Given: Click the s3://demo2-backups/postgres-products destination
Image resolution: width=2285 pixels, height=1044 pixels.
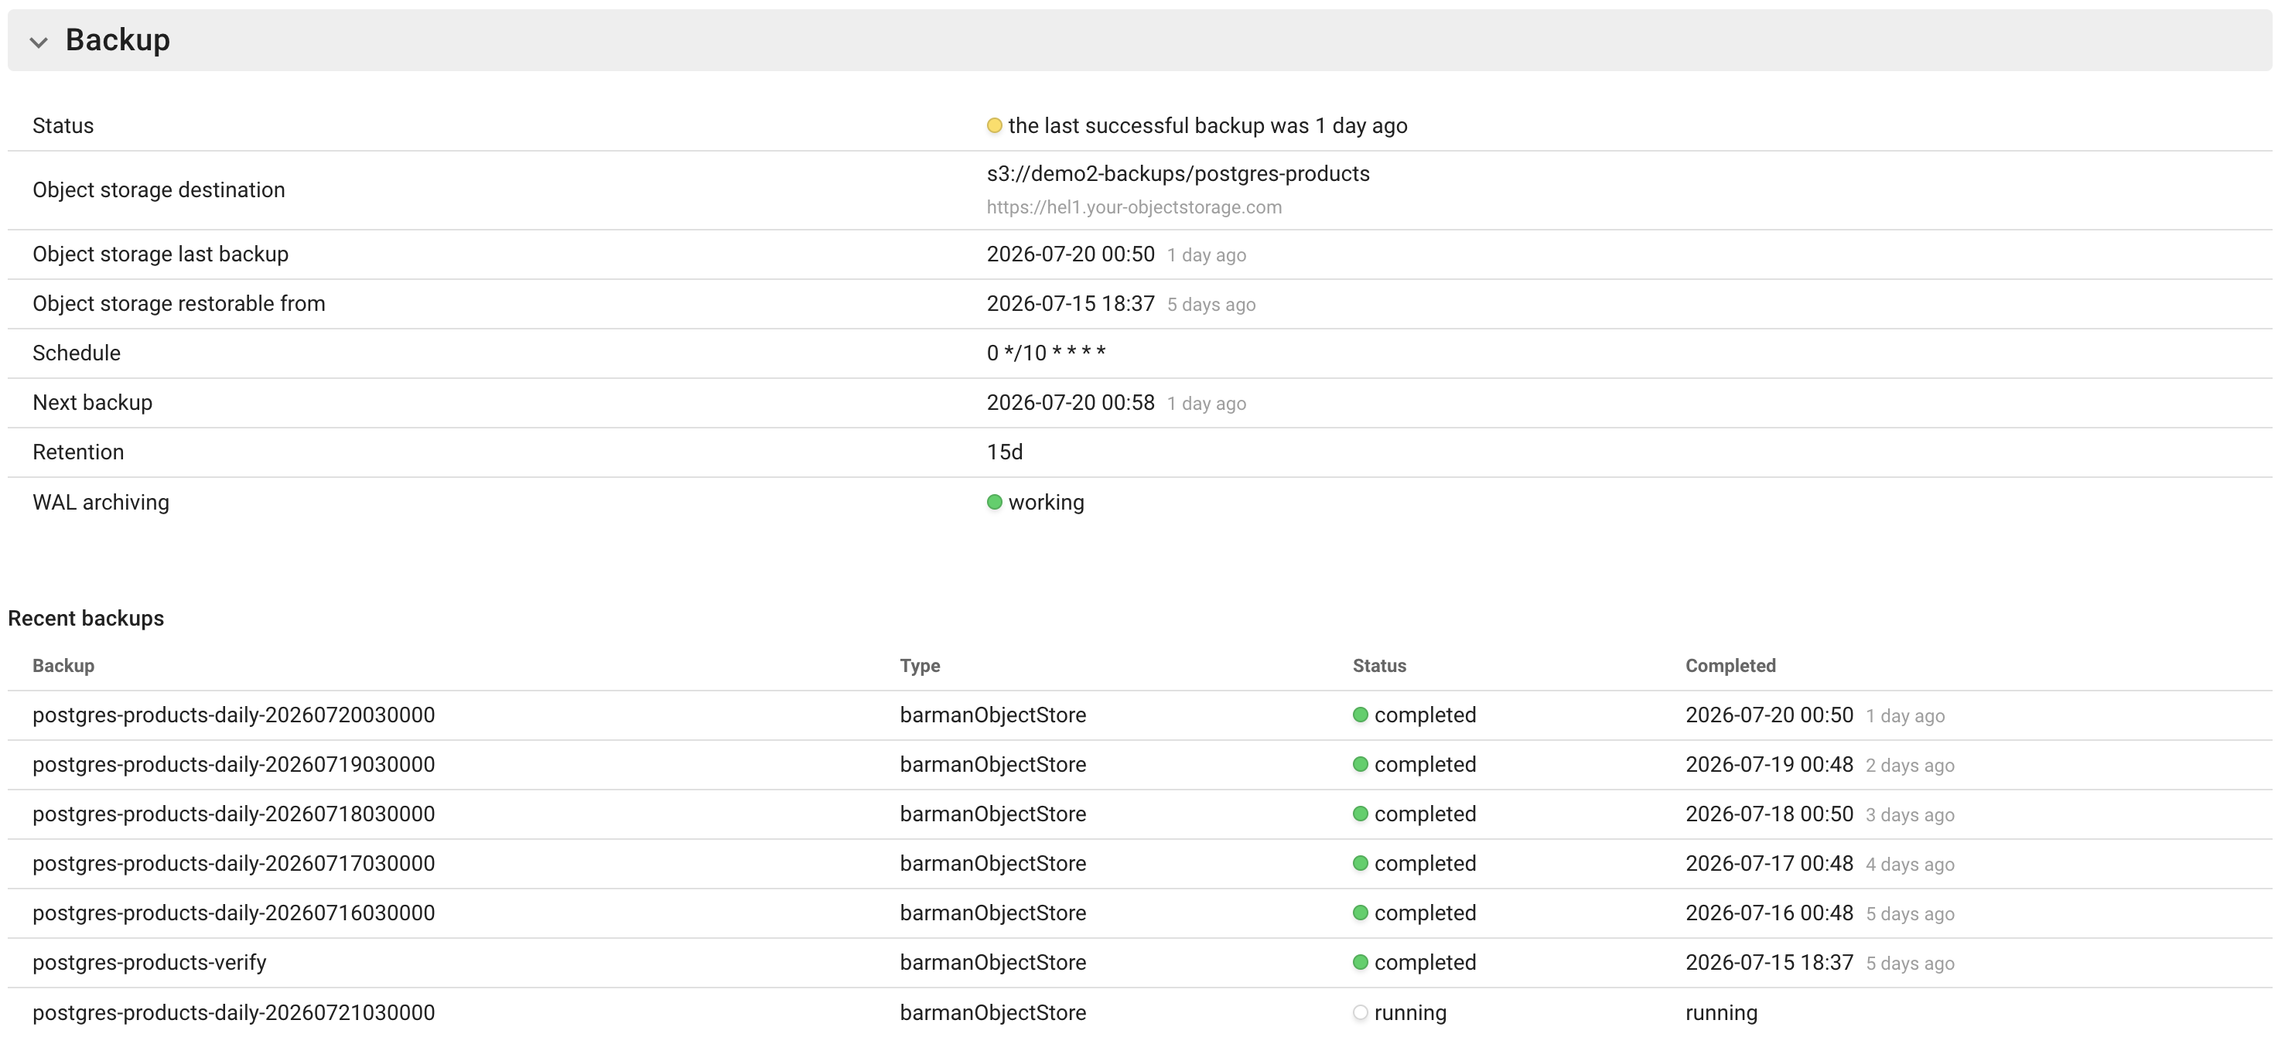Looking at the screenshot, I should (x=1178, y=174).
